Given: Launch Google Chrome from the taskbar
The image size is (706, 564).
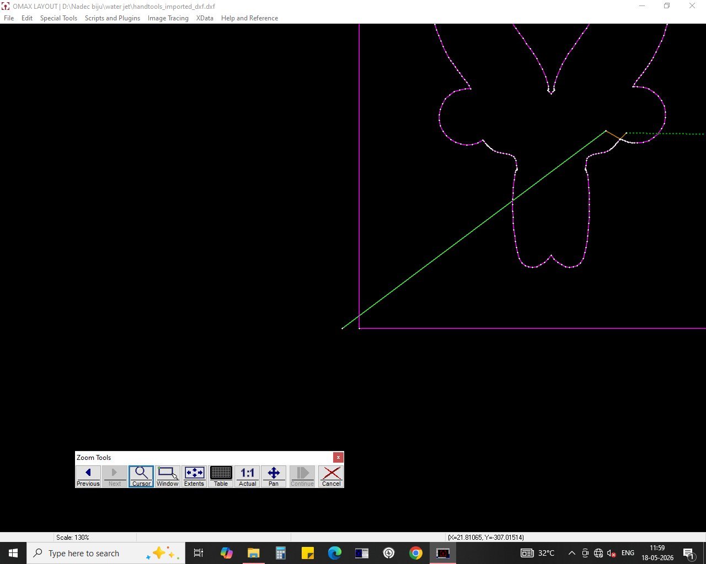Looking at the screenshot, I should coord(416,553).
